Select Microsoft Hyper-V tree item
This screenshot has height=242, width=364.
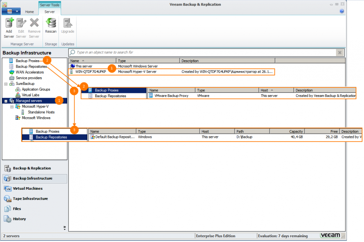click(35, 106)
